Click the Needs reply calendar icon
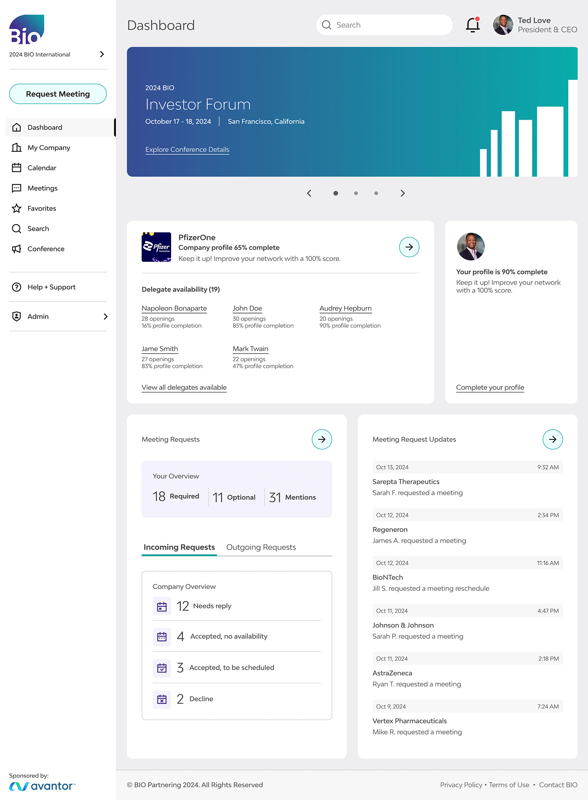Screen dimensions: 588x800 162,606
